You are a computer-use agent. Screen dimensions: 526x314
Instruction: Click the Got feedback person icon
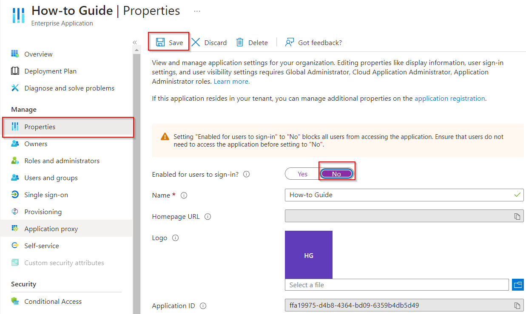pyautogui.click(x=290, y=42)
